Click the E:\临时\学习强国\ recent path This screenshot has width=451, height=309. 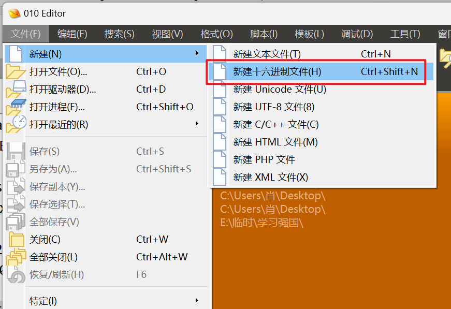tap(261, 223)
